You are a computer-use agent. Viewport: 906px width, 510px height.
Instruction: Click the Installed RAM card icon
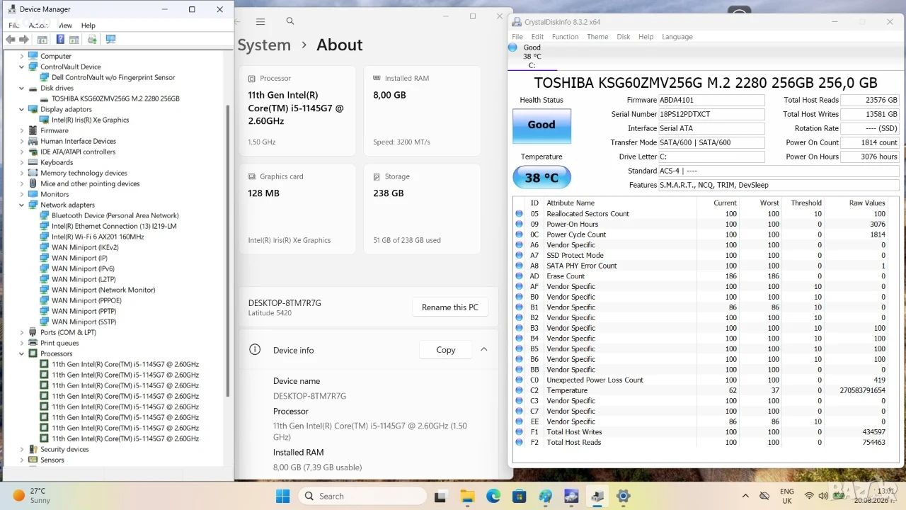[378, 79]
